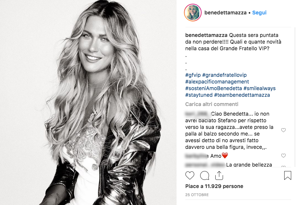
Task: Open benedettamazza username in header
Action: 225,13
